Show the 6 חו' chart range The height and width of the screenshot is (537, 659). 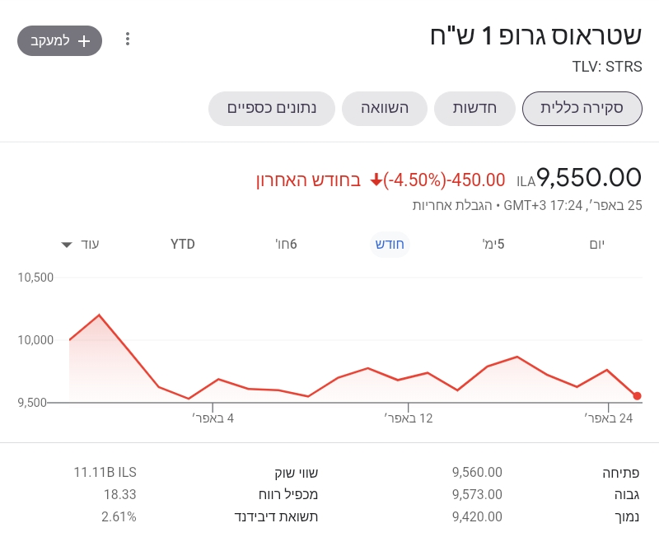tap(286, 245)
